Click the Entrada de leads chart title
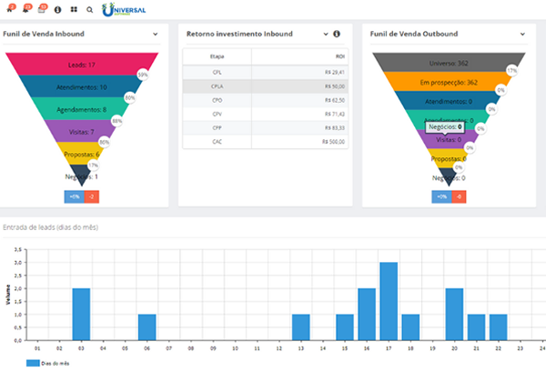The image size is (546, 382). click(50, 227)
